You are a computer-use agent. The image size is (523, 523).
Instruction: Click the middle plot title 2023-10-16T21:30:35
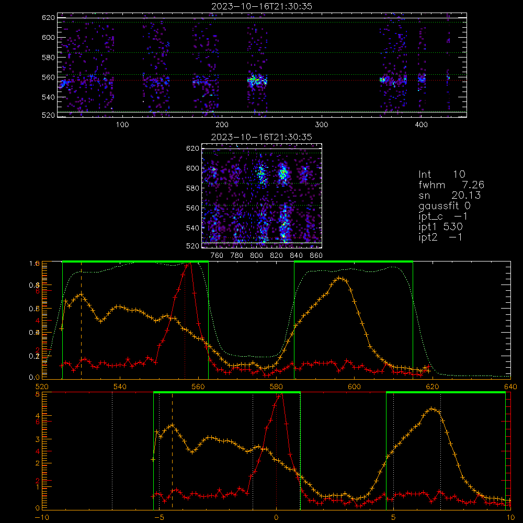262,137
